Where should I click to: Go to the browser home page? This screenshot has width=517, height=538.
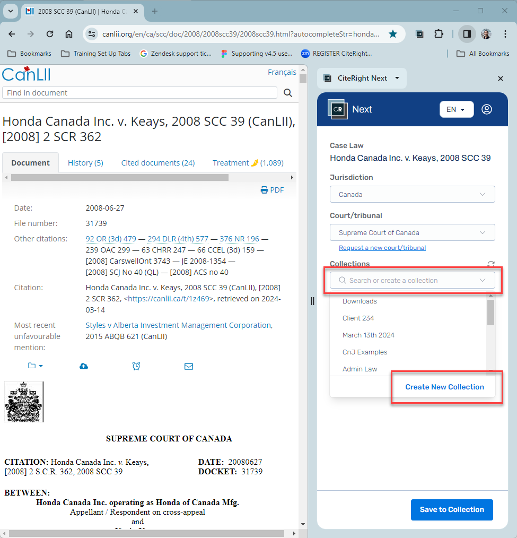pos(69,34)
